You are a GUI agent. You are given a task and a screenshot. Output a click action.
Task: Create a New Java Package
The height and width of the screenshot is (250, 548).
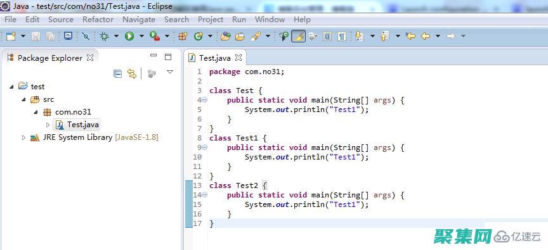pos(183,36)
